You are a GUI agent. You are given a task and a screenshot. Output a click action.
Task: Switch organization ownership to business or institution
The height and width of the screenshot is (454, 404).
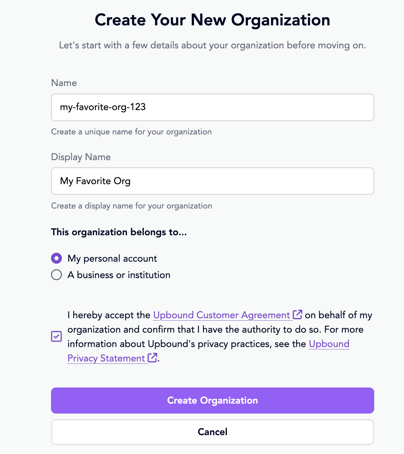(56, 275)
